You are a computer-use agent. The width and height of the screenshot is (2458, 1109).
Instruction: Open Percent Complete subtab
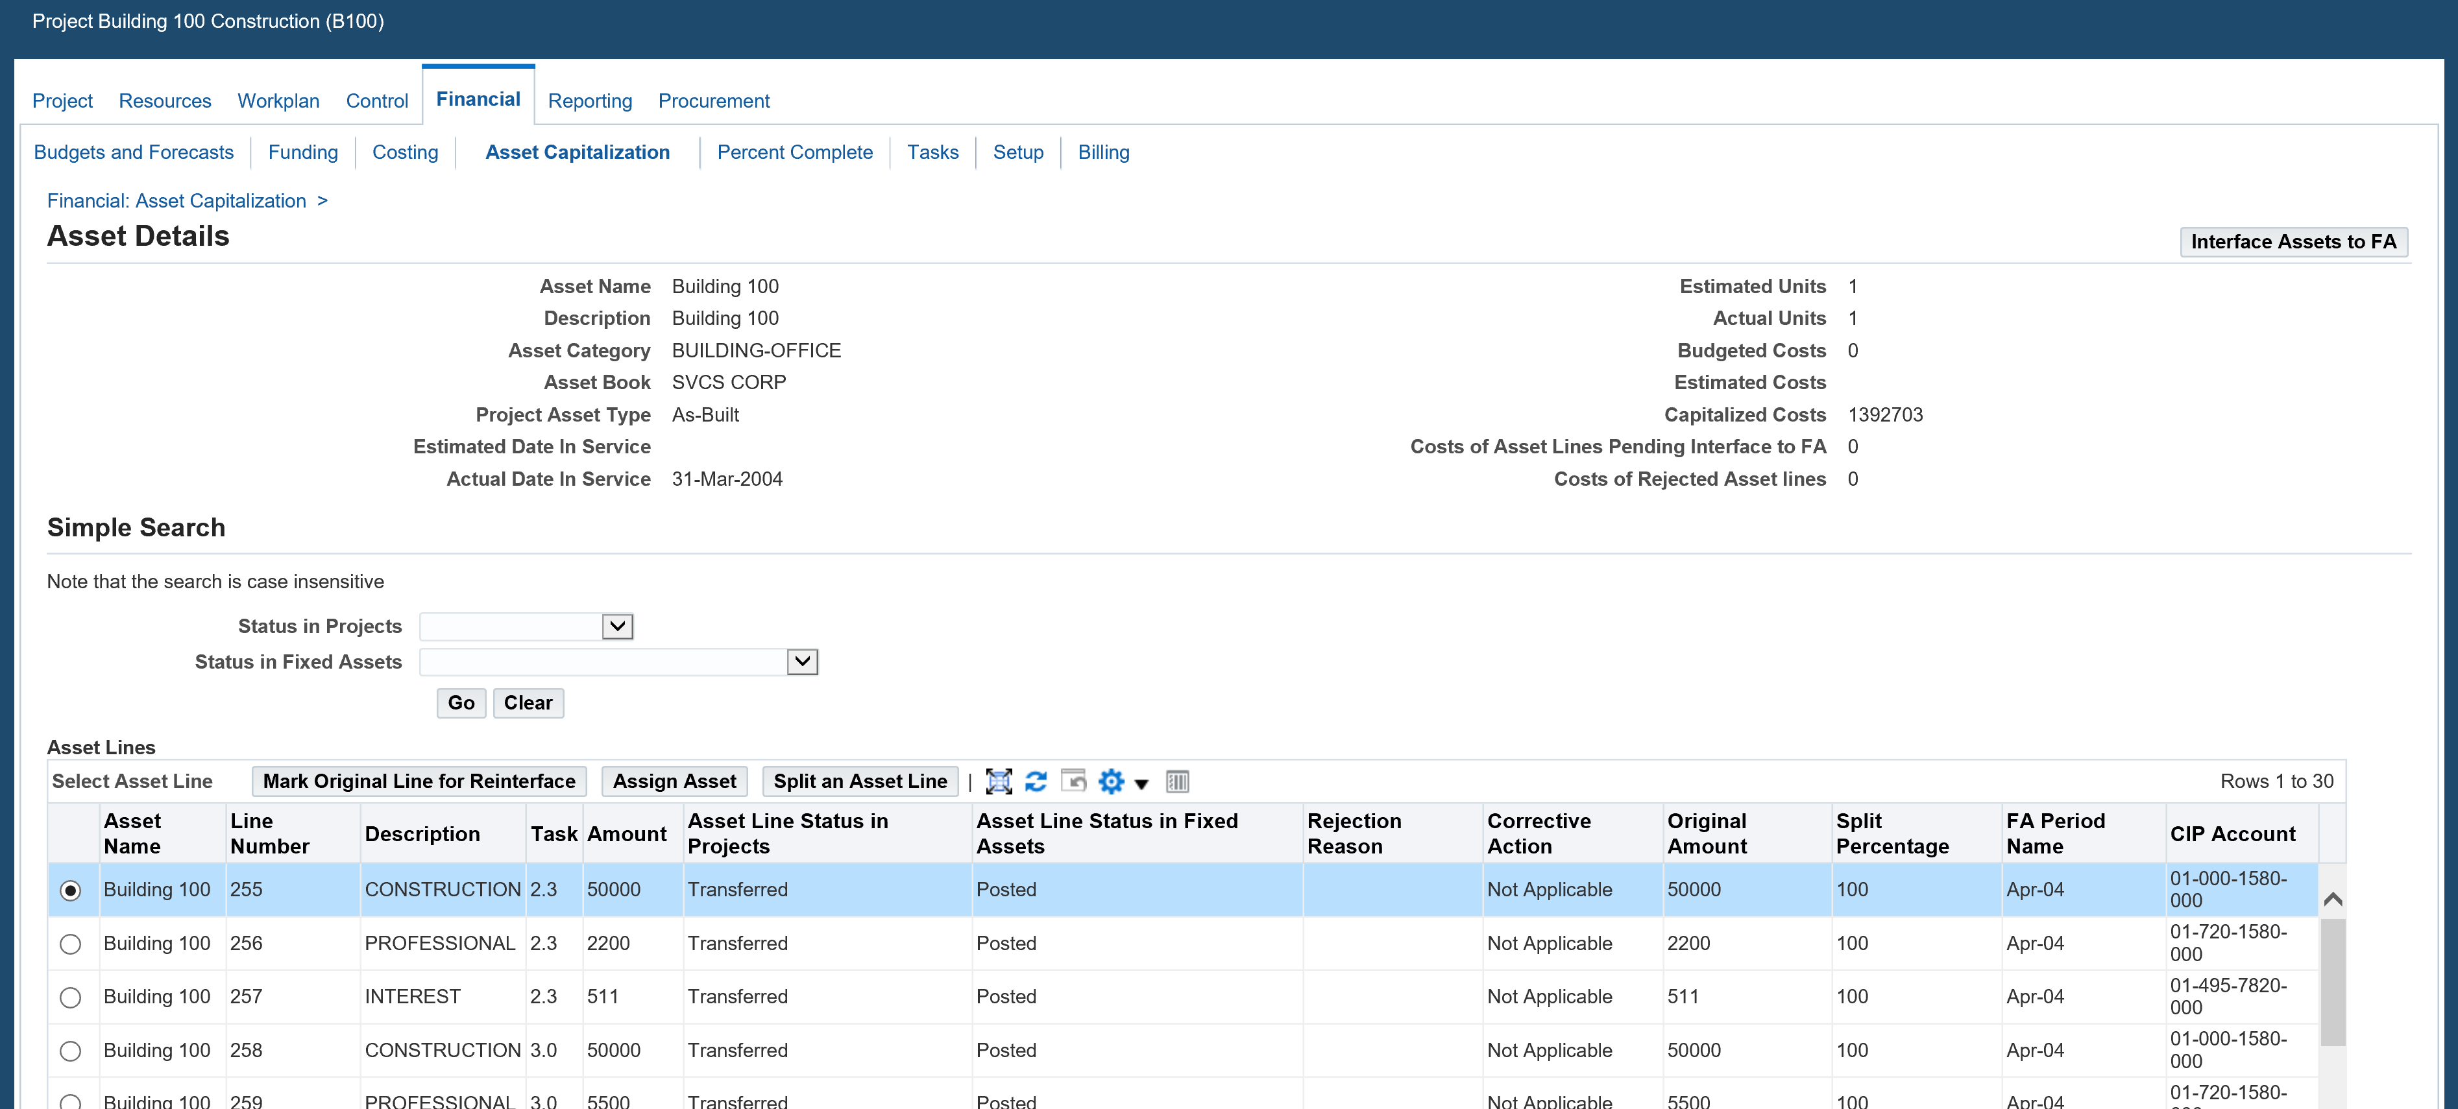coord(795,152)
